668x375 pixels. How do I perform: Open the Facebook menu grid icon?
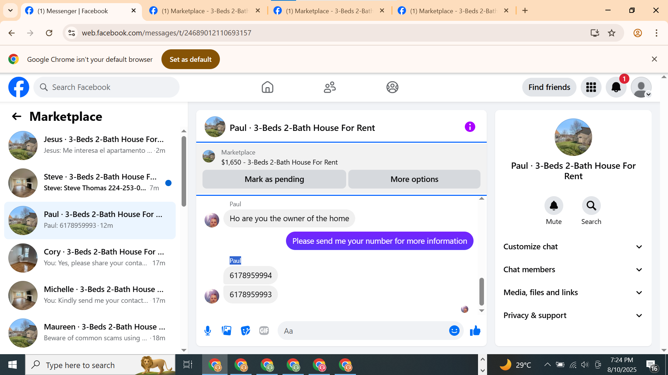click(591, 87)
